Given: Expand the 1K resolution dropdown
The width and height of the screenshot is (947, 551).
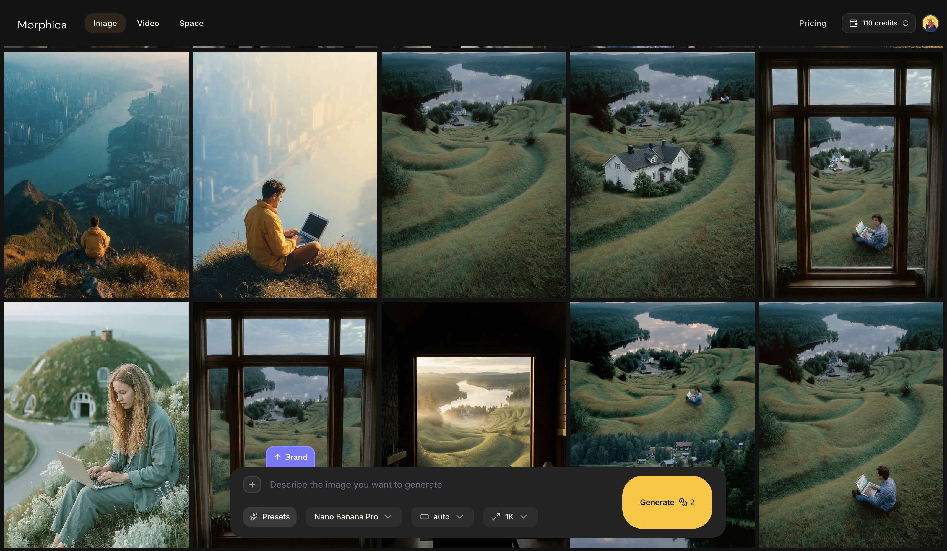Looking at the screenshot, I should click(510, 517).
